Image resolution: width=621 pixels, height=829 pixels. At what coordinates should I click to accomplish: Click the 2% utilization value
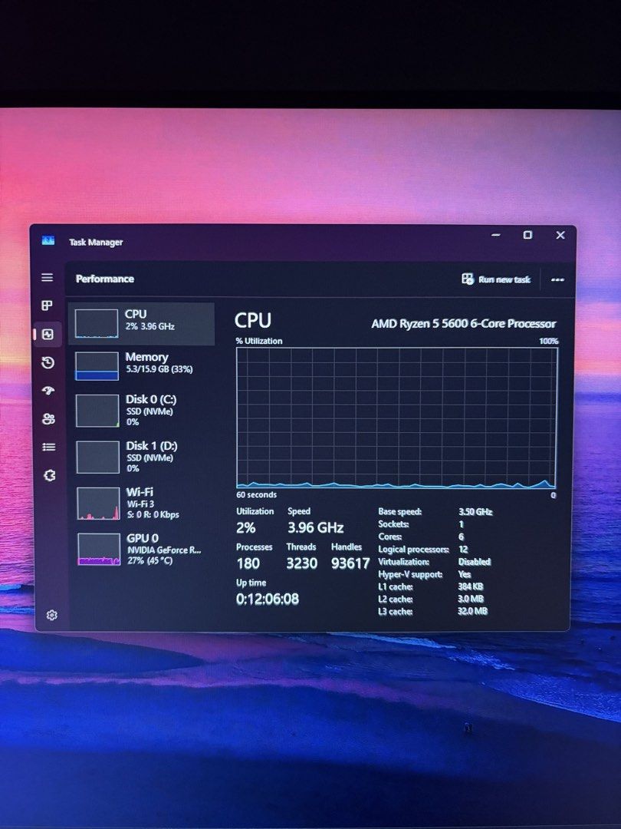point(245,527)
